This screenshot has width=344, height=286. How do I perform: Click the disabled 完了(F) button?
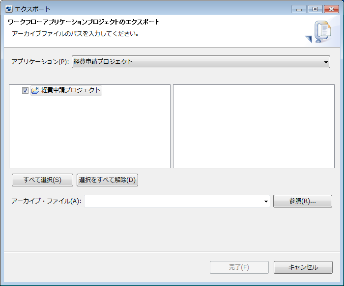click(239, 267)
